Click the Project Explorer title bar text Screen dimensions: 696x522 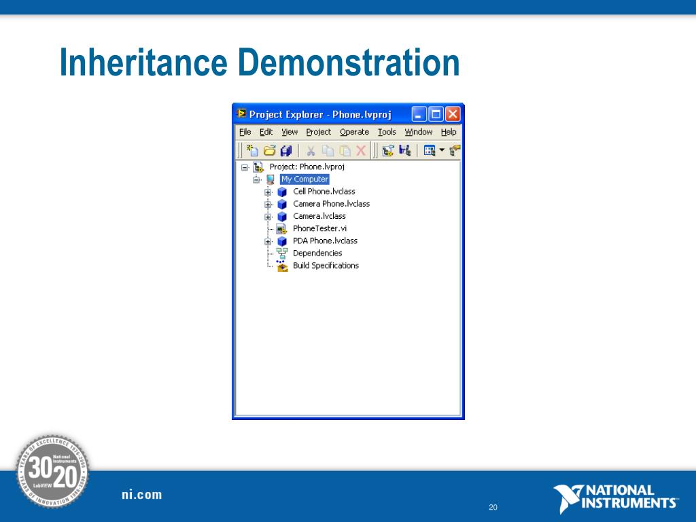tap(320, 114)
